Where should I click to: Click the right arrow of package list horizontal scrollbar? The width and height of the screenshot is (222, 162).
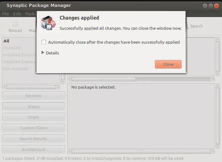213,79
